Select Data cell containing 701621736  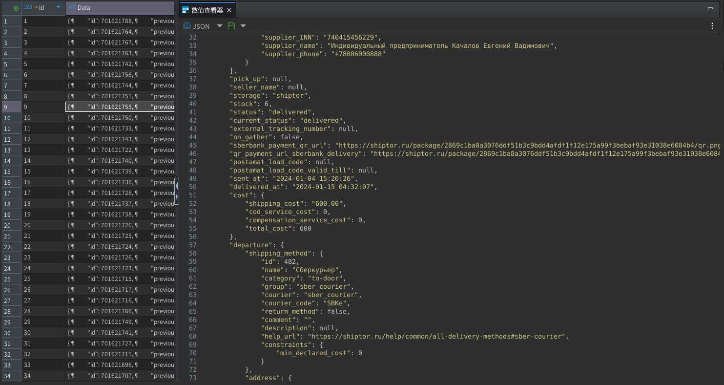(x=120, y=182)
